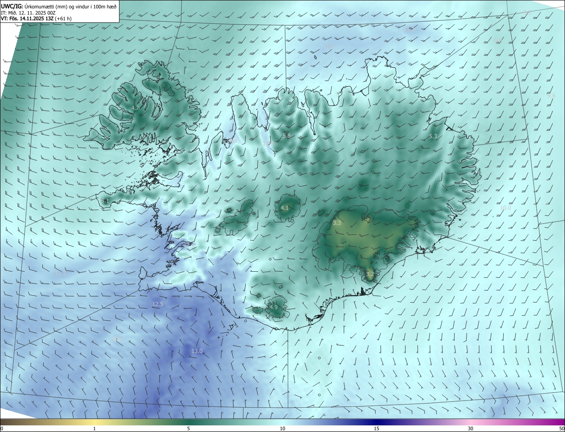Click the 13.0 value over the southern ocean
The height and width of the screenshot is (432, 565).
click(197, 351)
